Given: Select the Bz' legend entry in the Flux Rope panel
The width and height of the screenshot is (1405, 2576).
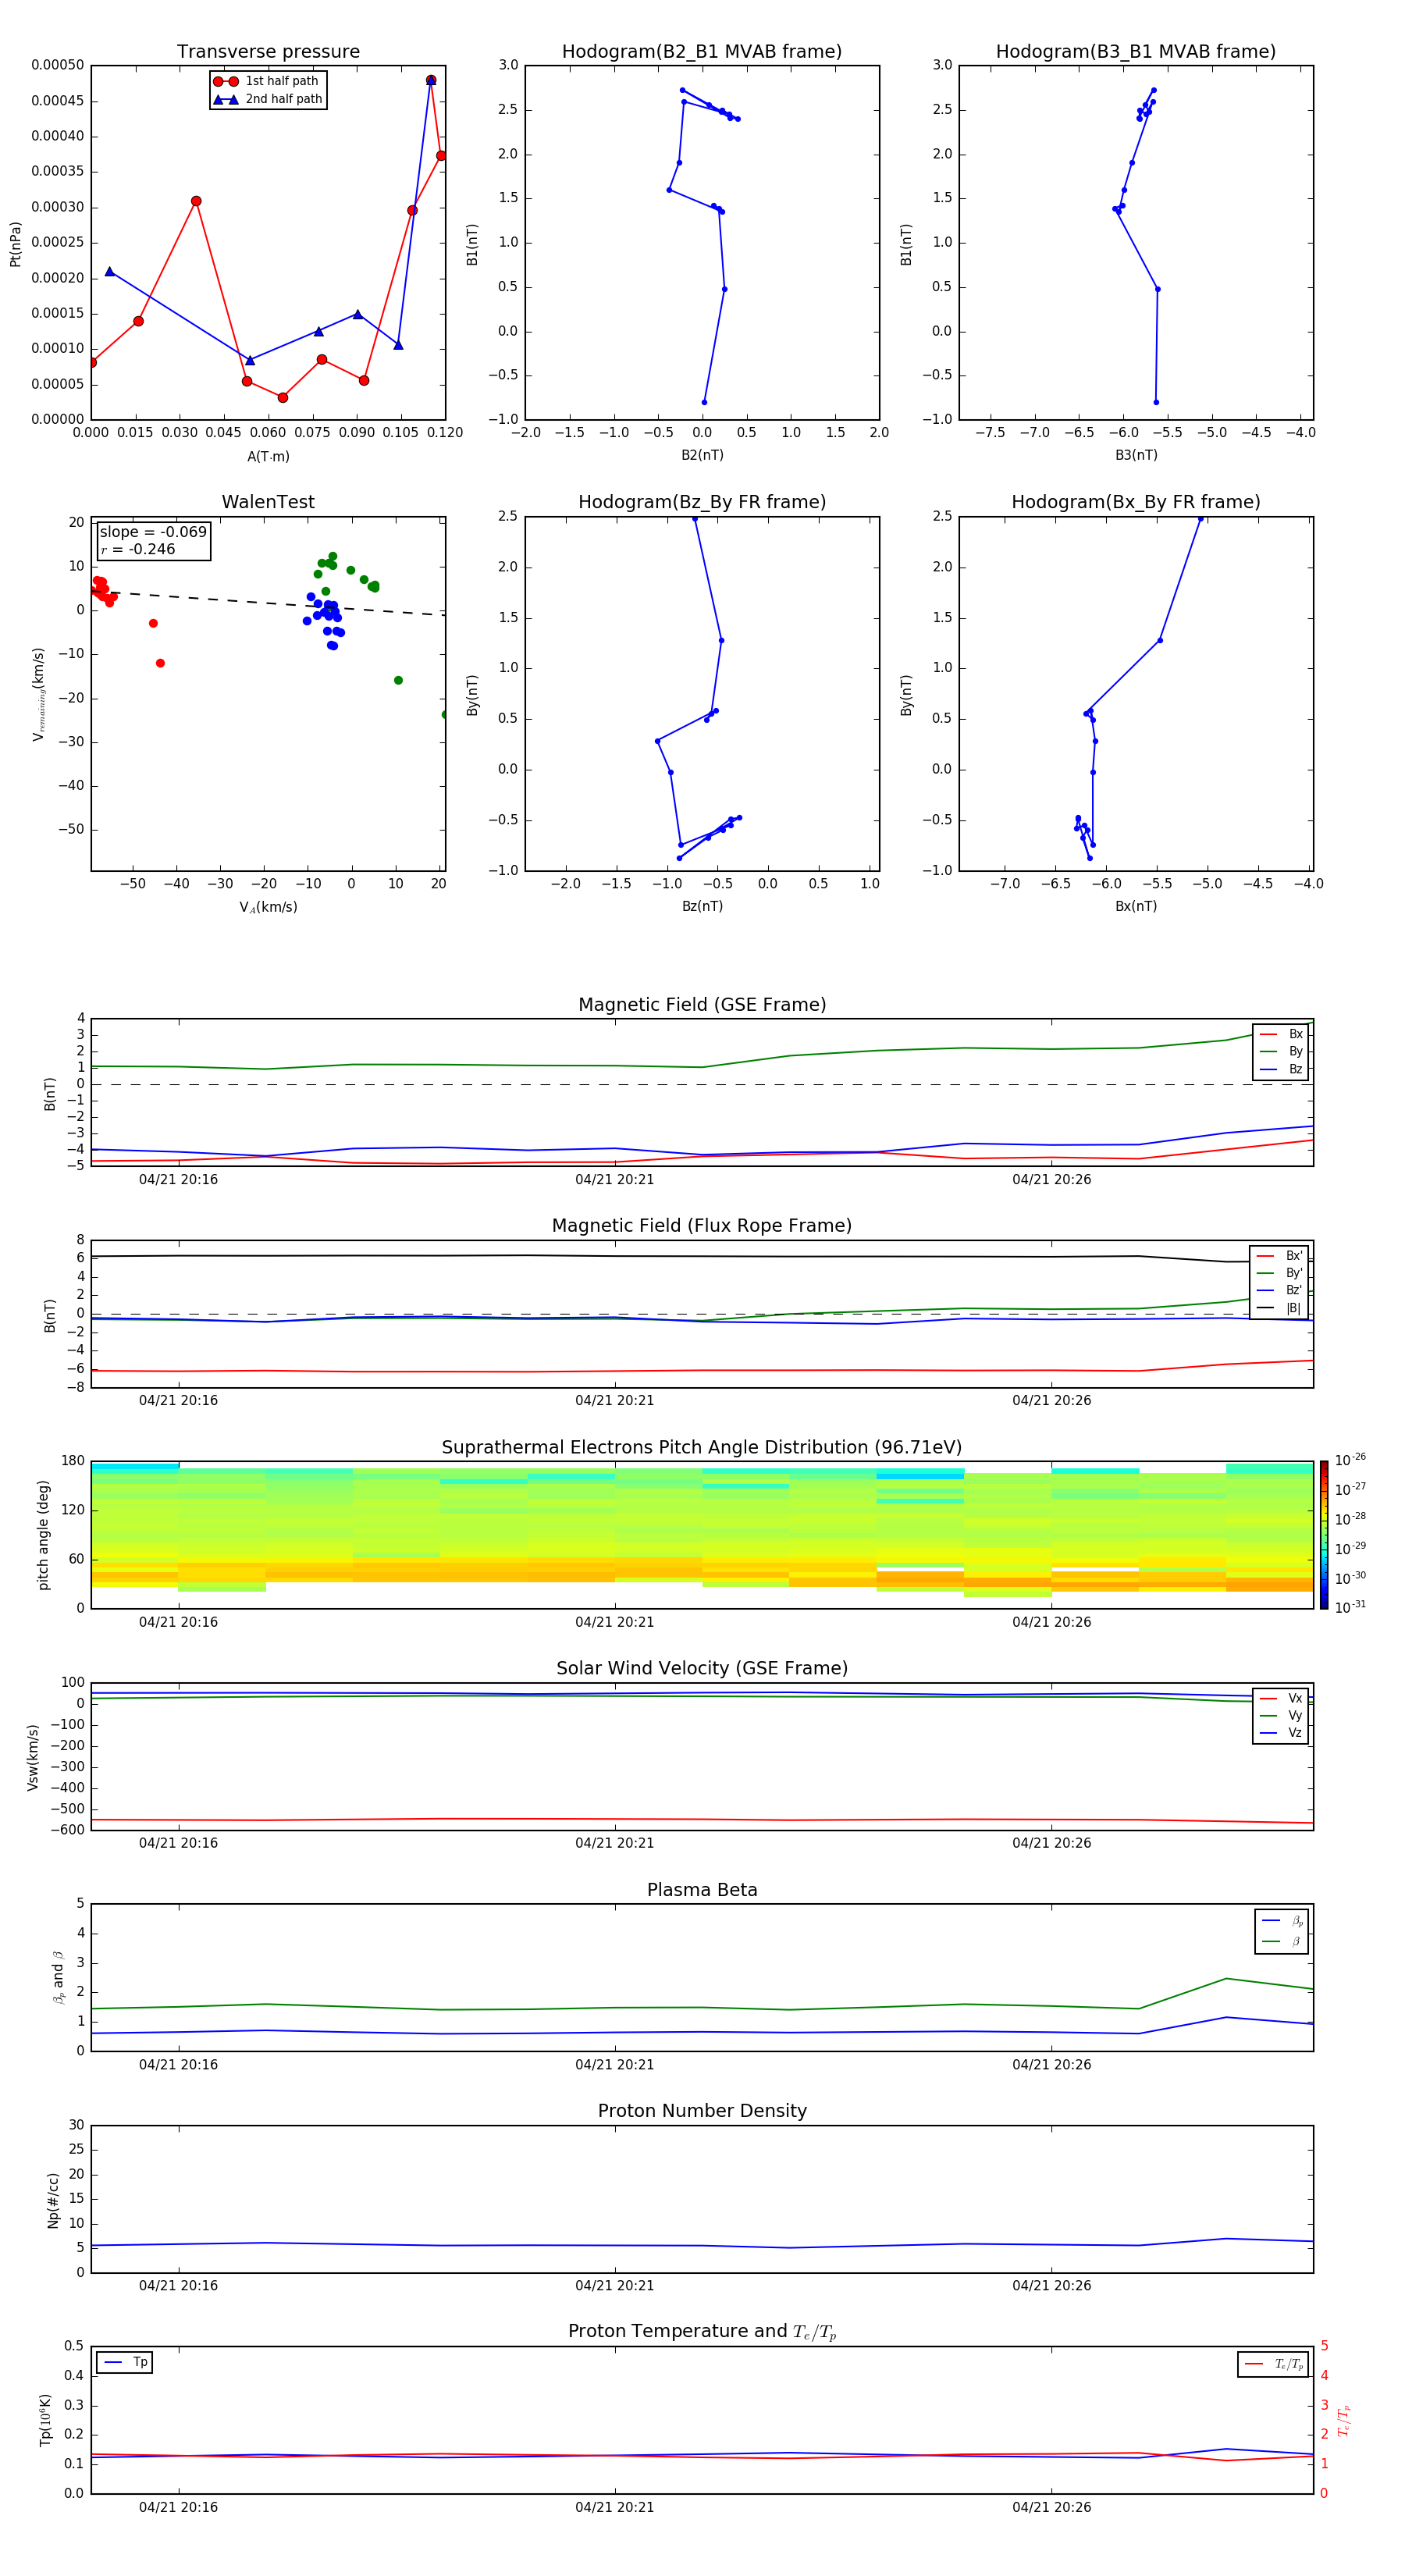Looking at the screenshot, I should click(1280, 1290).
